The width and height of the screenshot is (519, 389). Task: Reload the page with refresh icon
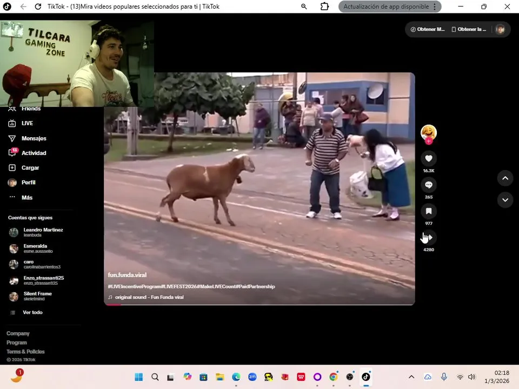38,6
